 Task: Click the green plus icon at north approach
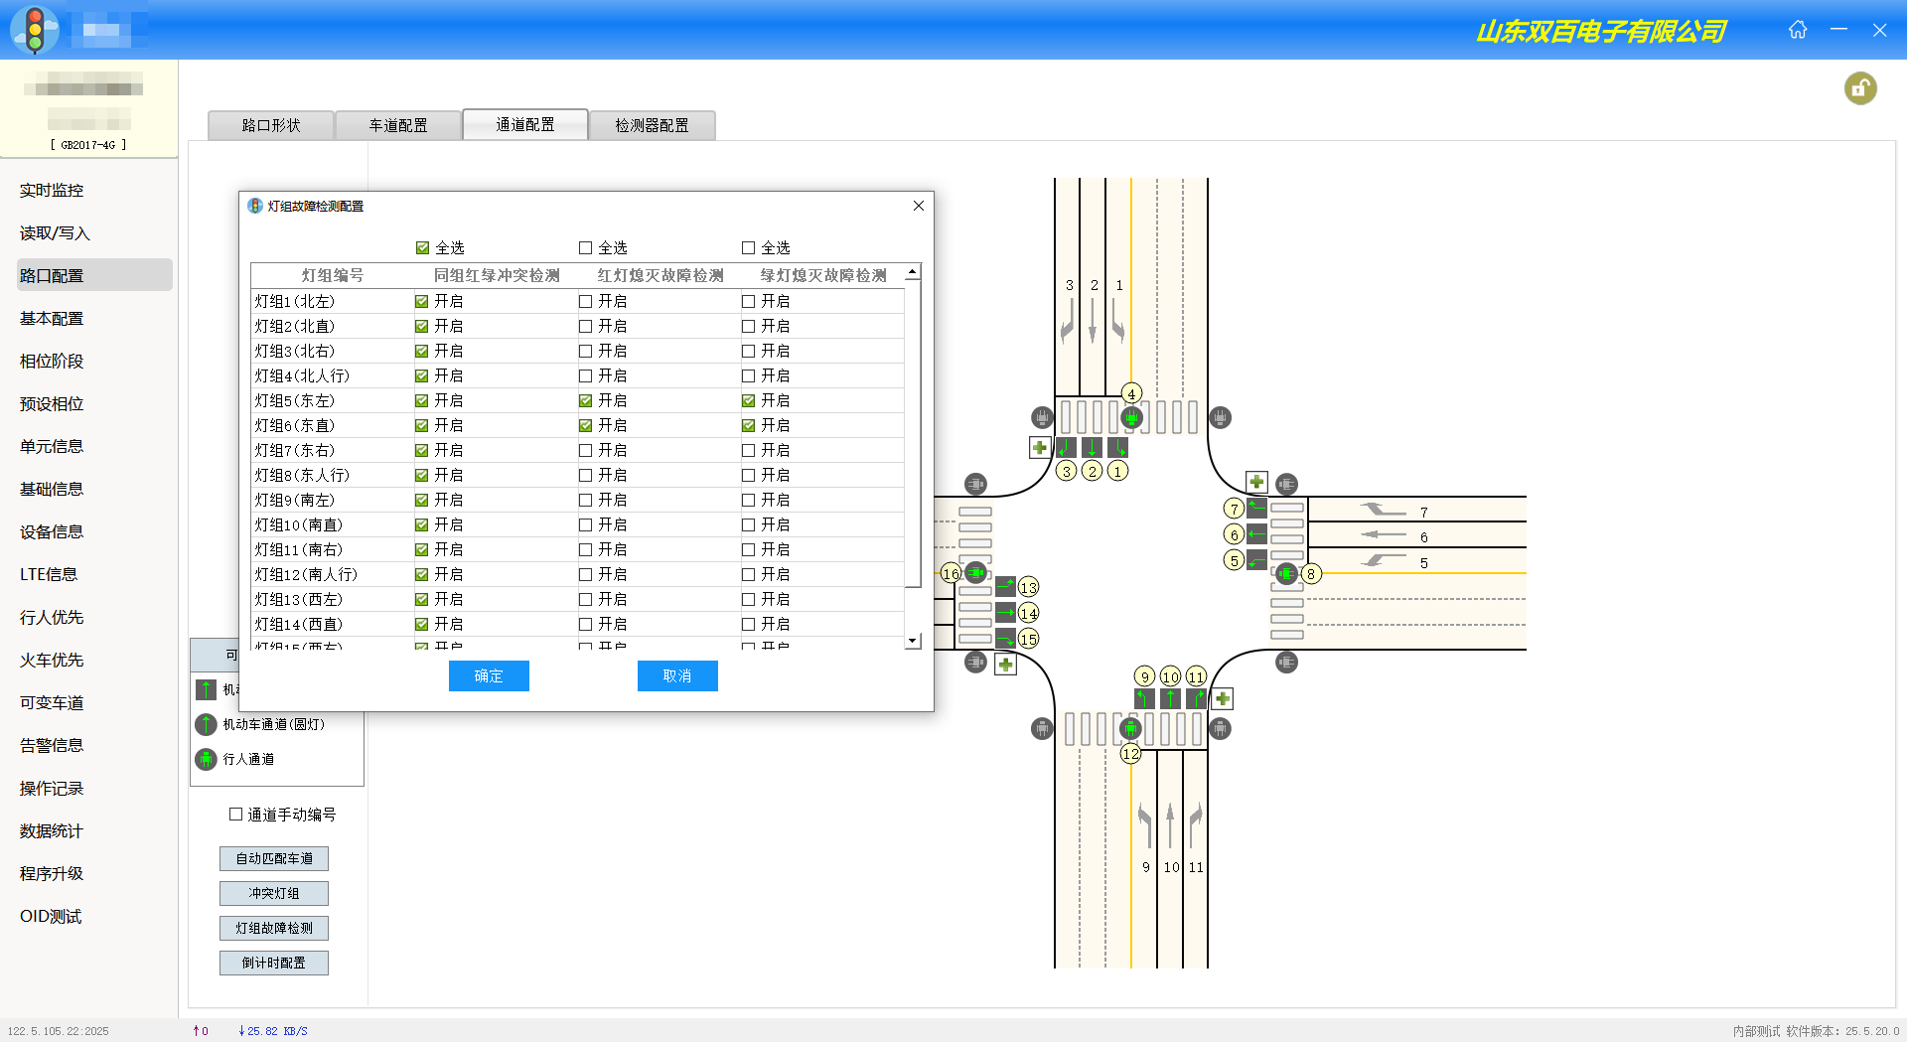pyautogui.click(x=1039, y=448)
